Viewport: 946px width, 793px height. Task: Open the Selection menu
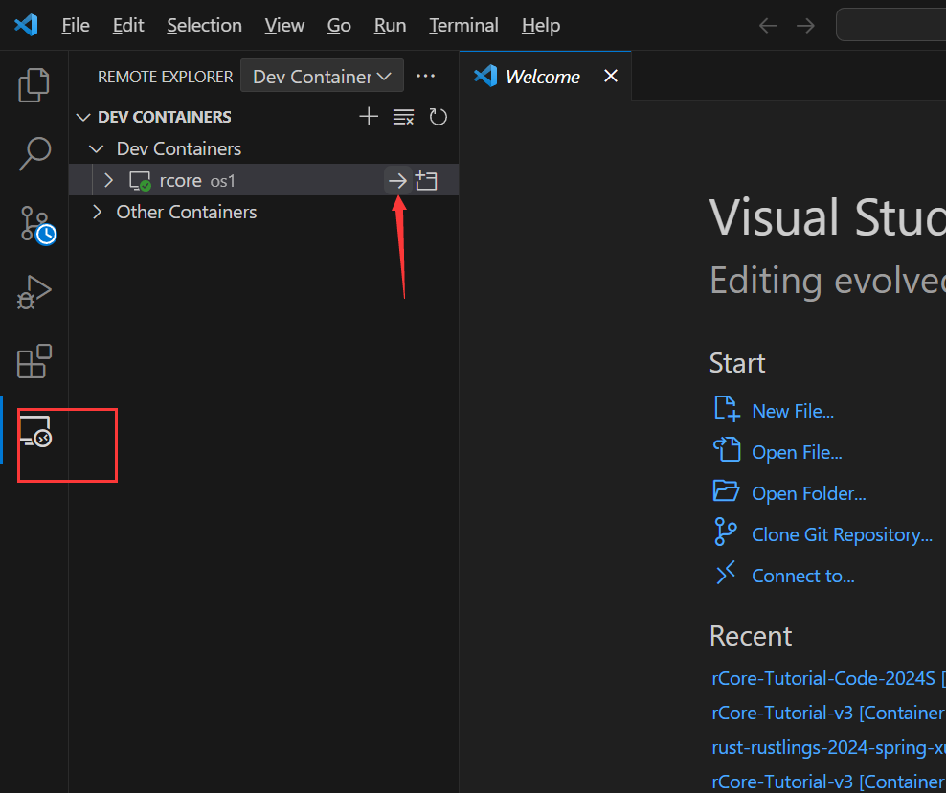[x=204, y=25]
